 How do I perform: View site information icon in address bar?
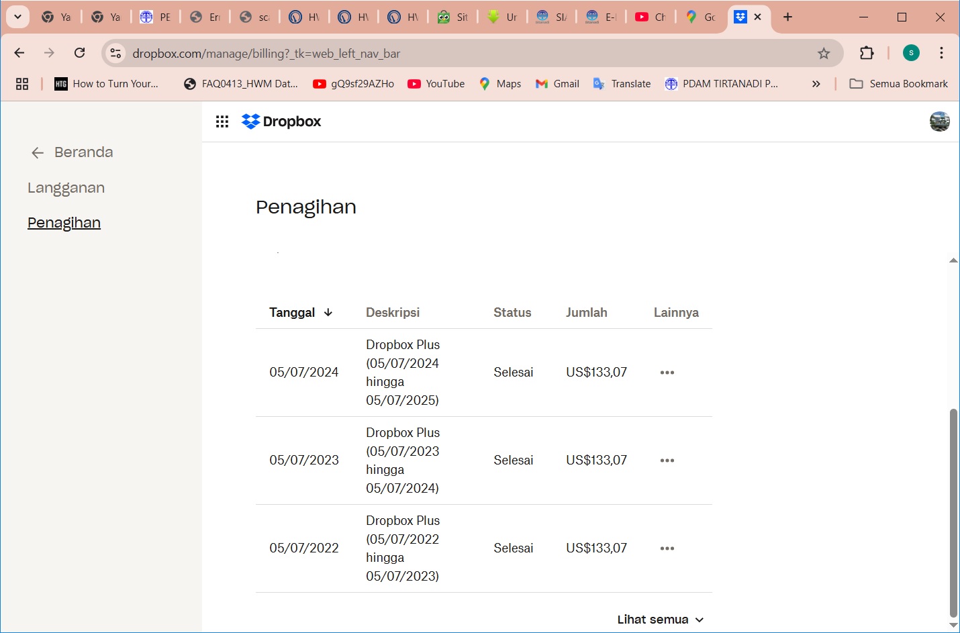(115, 53)
